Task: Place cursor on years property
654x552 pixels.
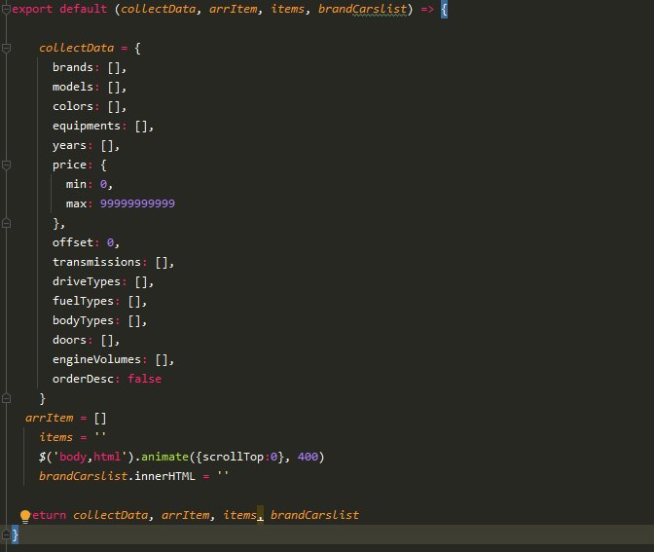Action: [x=69, y=145]
